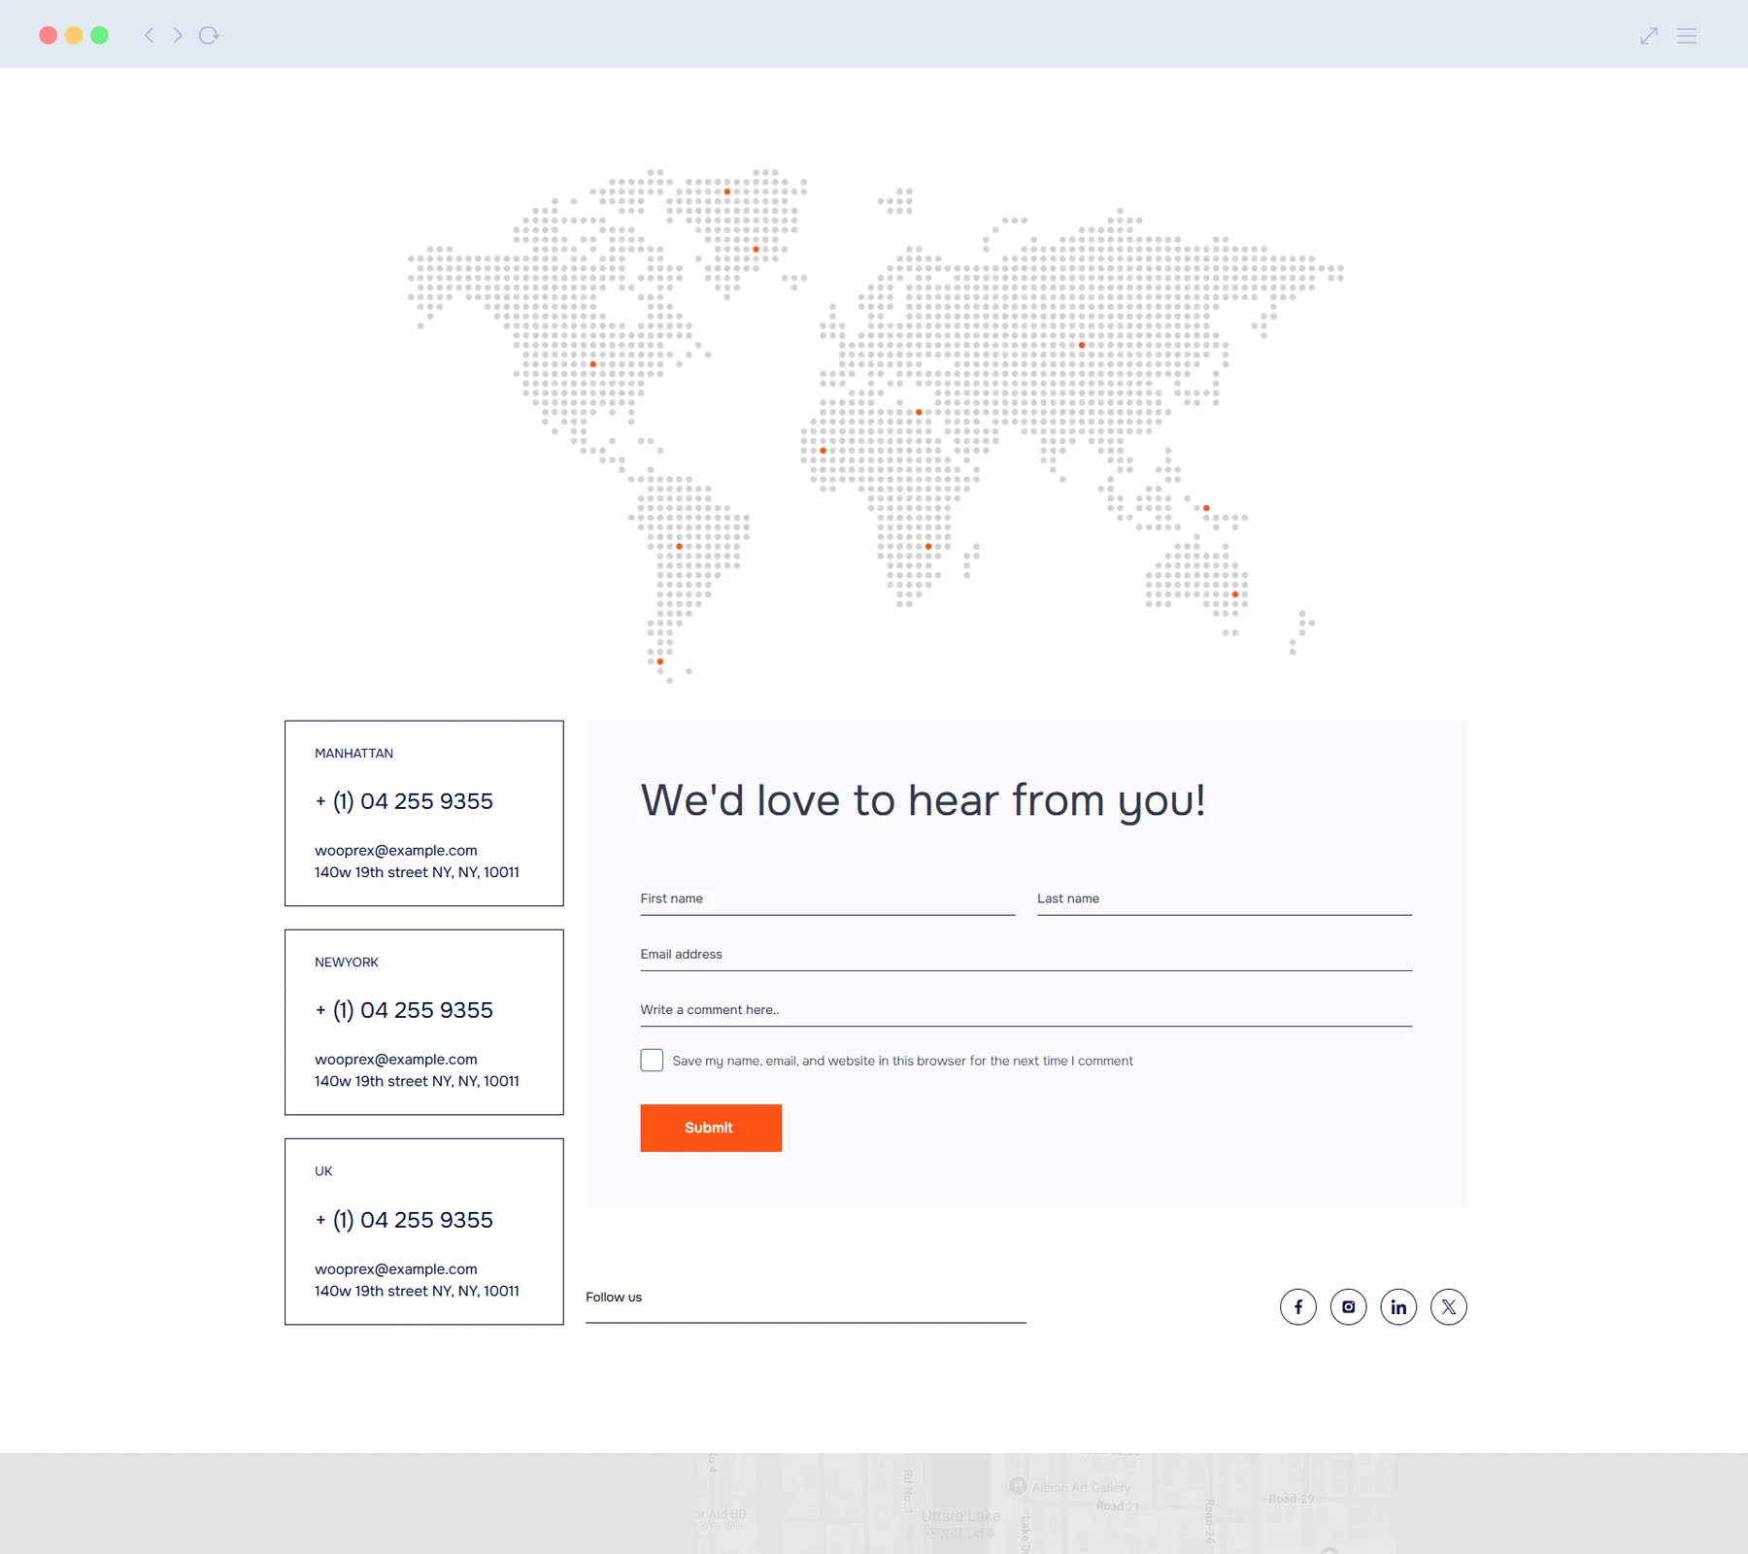Screen dimensions: 1748x1554
Task: Focus the First name field
Action: 826,899
